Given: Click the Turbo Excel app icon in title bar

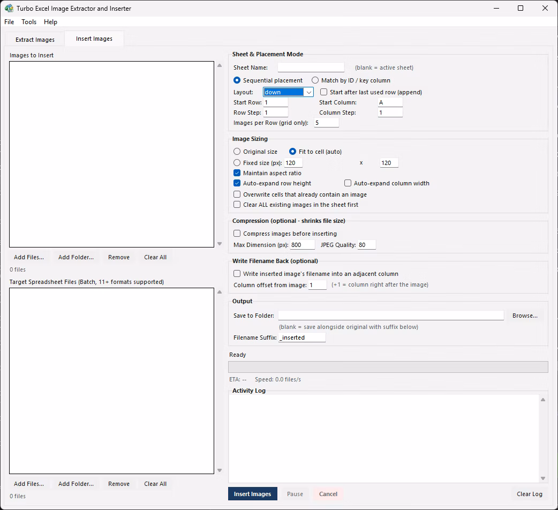Looking at the screenshot, I should [9, 8].
